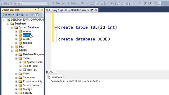Image resolution: width=169 pixels, height=95 pixels.
Task: Open the 161 % editor zoom dropdown
Action: tap(57, 72)
